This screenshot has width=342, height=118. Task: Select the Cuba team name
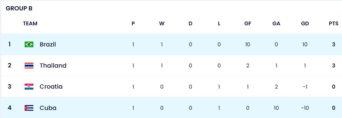48,108
